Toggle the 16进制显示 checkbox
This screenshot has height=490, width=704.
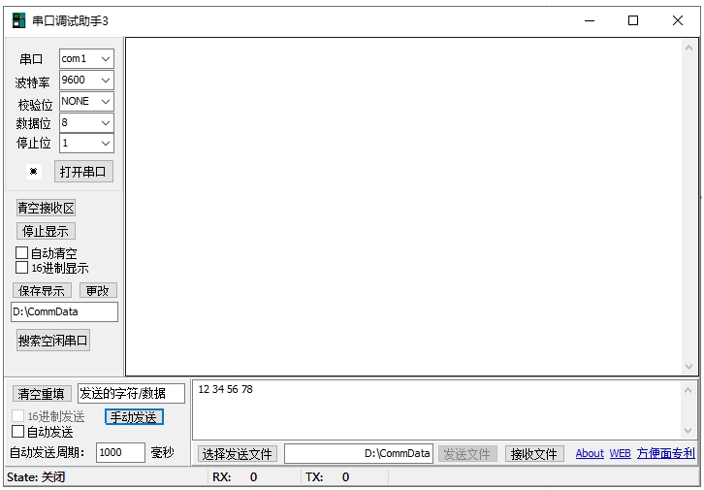22,268
